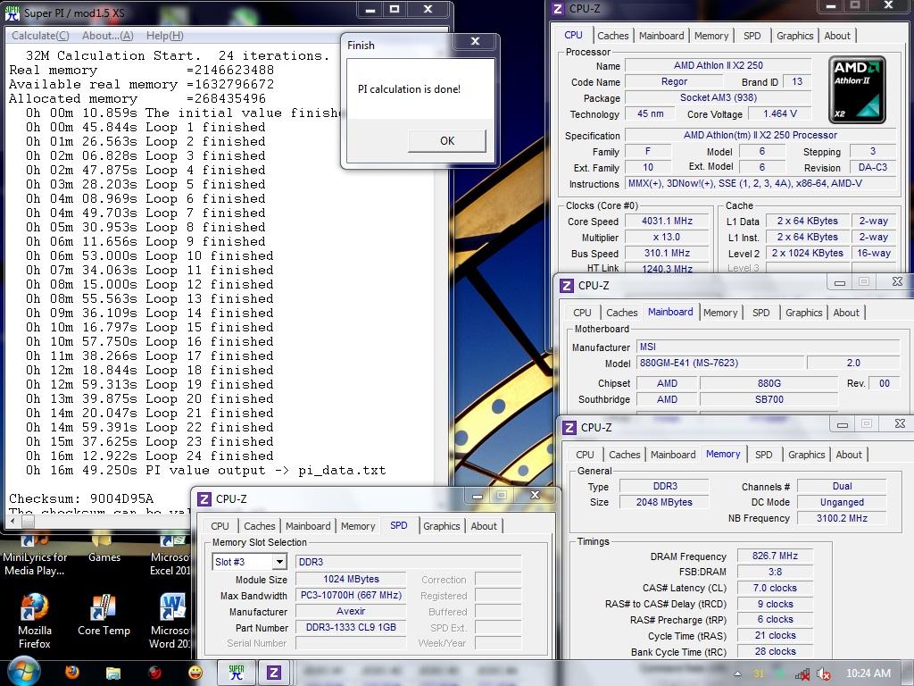Open Core Temp desktop shortcut
Image resolution: width=914 pixels, height=686 pixels.
104,615
